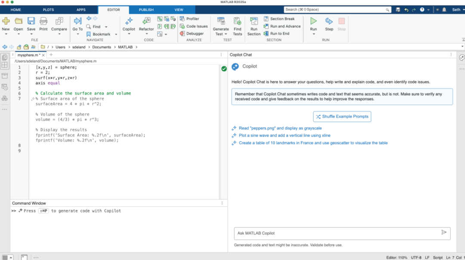Print the current file
Screen dimensions: 465x260
[x=43, y=21]
